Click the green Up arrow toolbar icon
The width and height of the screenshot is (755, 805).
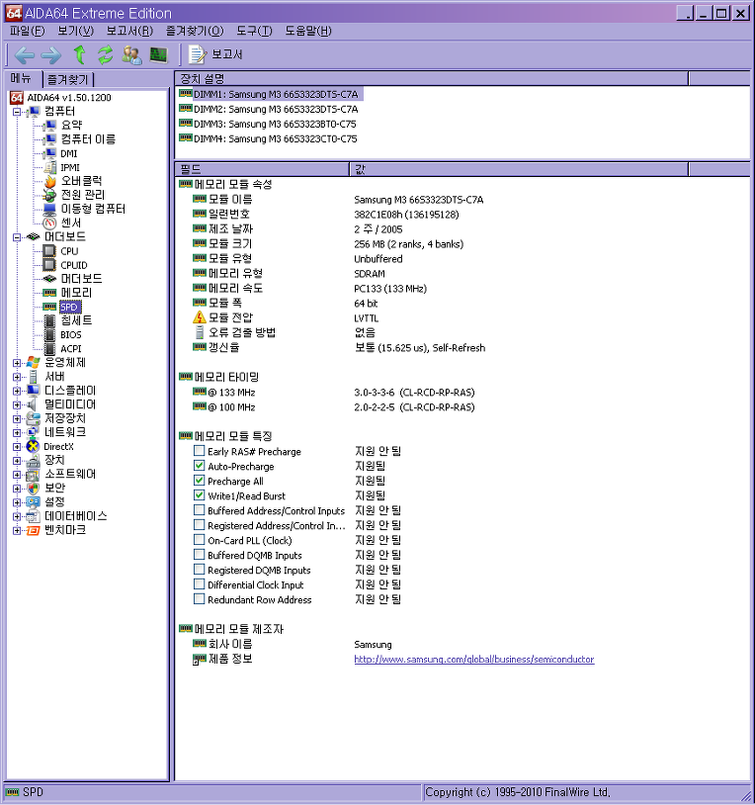point(79,54)
